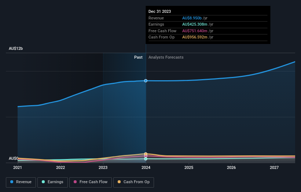Click the Dec 31 2023 tooltip date
This screenshot has width=301, height=192.
tap(159, 11)
